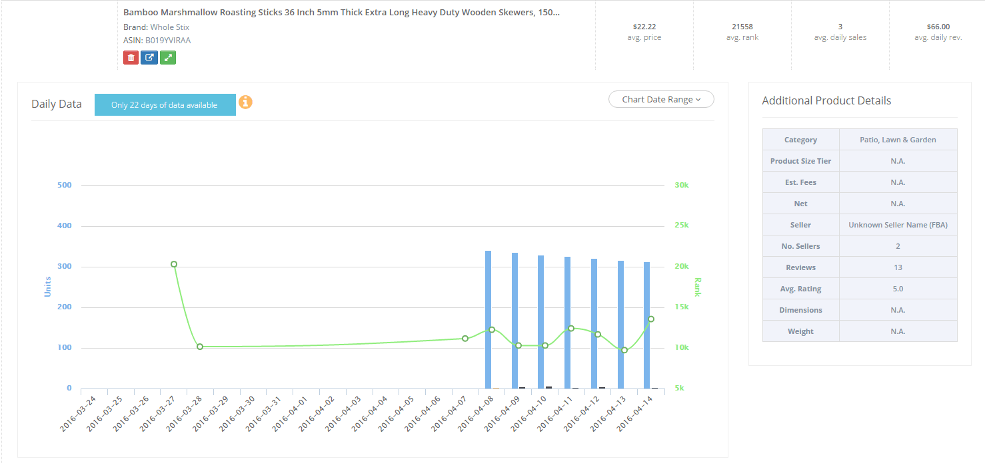The image size is (985, 463).
Task: Click the 3 avg. daily sales value
Action: click(840, 27)
